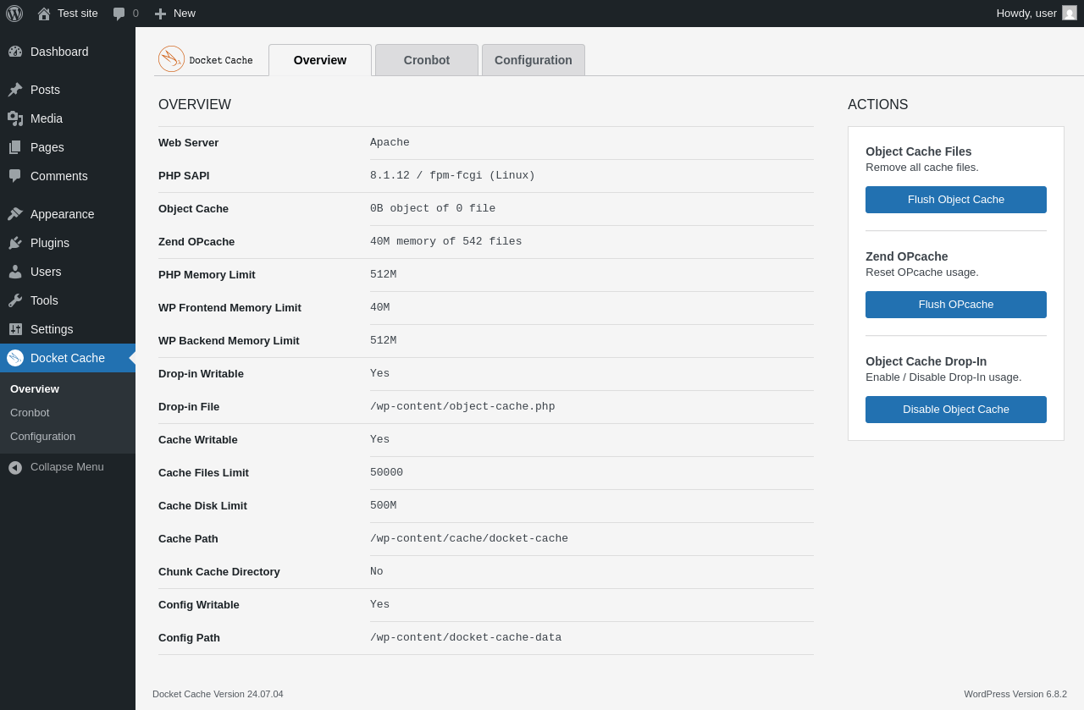Open the Dashboard icon in sidebar

pyautogui.click(x=15, y=52)
